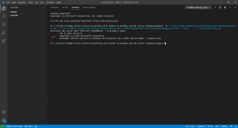
Task: Click Spaces: 4 indentation setting
Action: click(201, 126)
